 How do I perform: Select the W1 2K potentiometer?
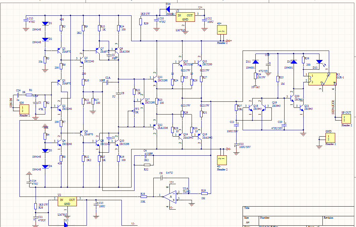pyautogui.click(x=134, y=111)
